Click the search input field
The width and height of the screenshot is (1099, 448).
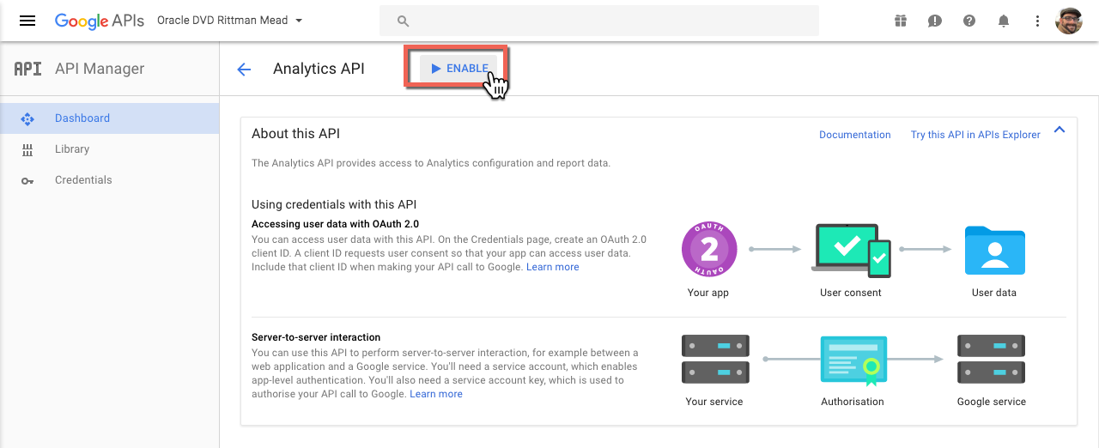599,21
